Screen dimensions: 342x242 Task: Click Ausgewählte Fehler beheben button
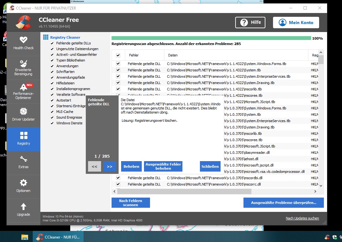(x=163, y=167)
